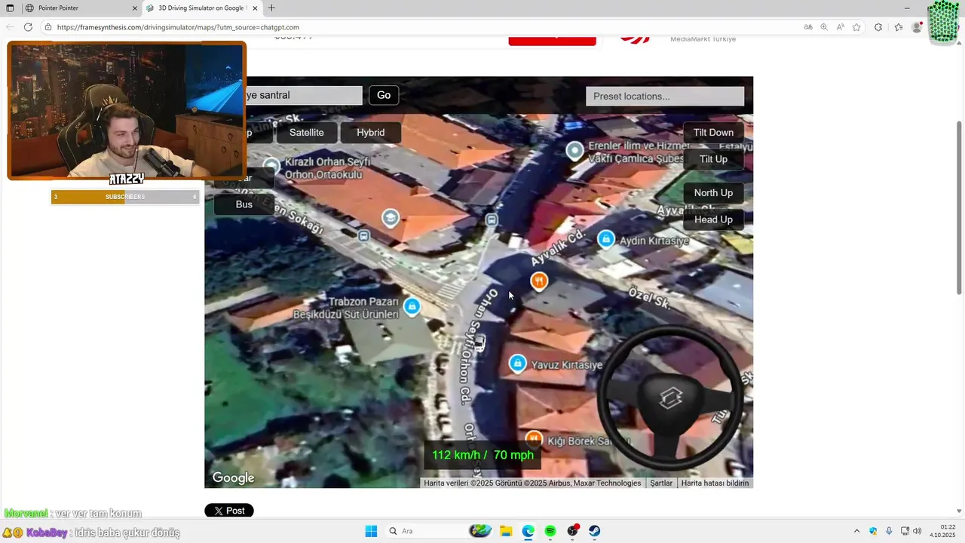Click Harita hatası bildirin link

point(715,483)
